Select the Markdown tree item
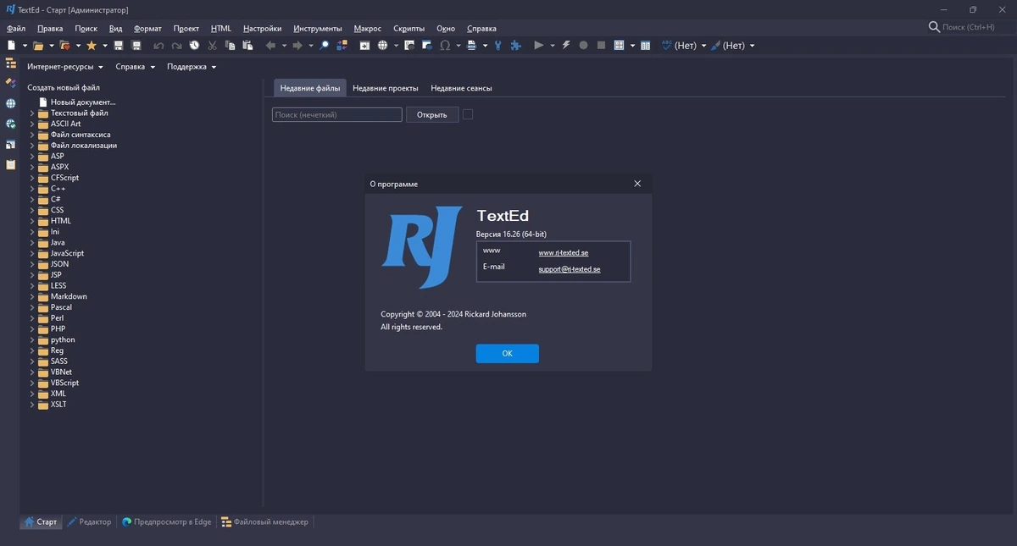This screenshot has height=546, width=1017. tap(69, 296)
